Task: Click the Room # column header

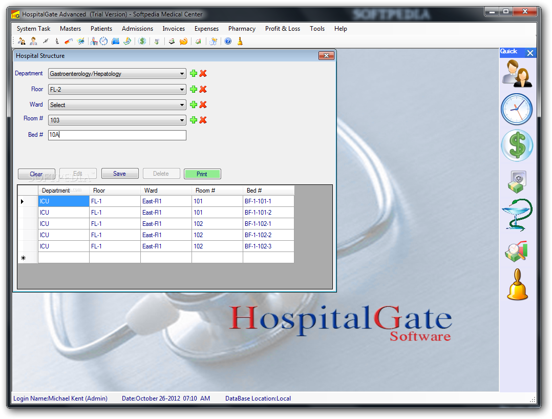Action: (x=217, y=191)
